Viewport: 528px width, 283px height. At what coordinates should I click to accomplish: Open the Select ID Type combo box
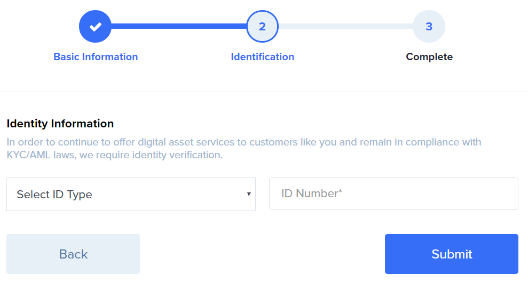pyautogui.click(x=131, y=195)
